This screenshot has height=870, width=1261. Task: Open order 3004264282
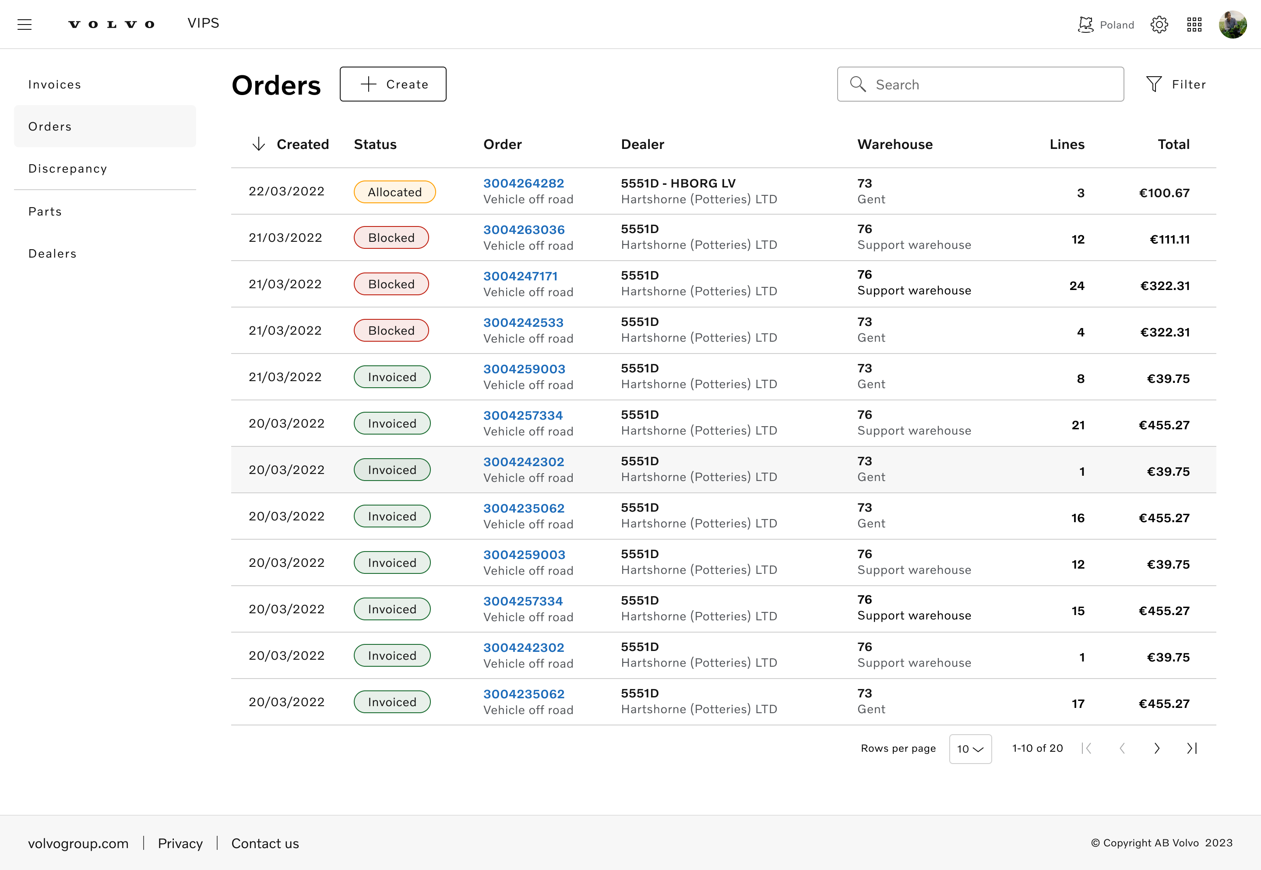524,183
